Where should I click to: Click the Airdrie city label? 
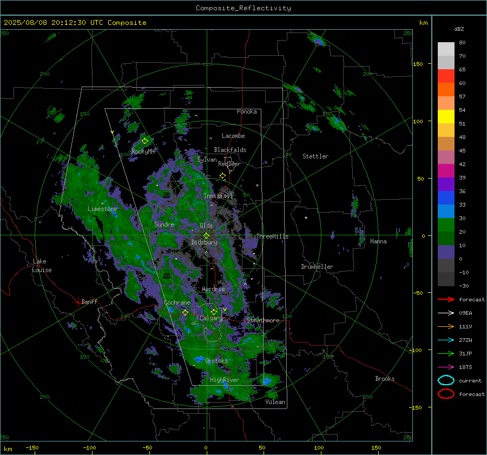213,289
